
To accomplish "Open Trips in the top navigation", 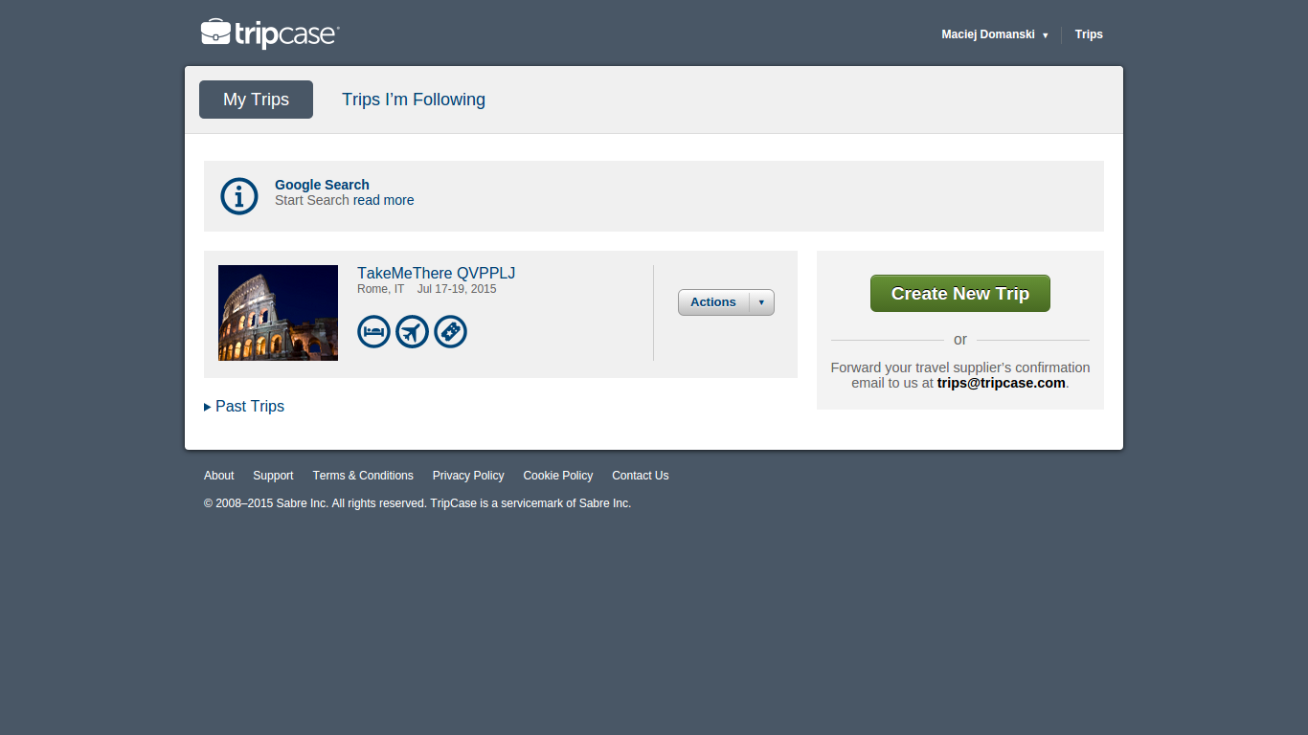I will [x=1089, y=34].
